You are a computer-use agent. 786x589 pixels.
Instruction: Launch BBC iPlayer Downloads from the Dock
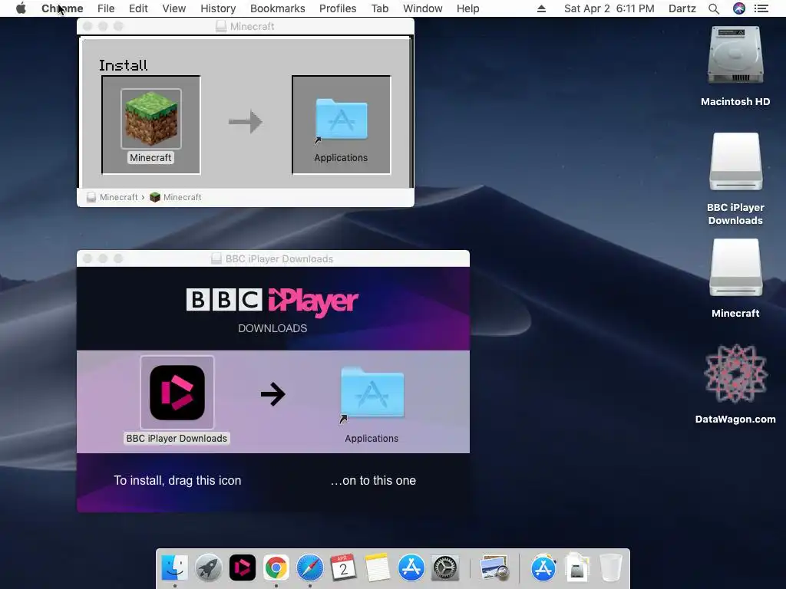pos(242,568)
